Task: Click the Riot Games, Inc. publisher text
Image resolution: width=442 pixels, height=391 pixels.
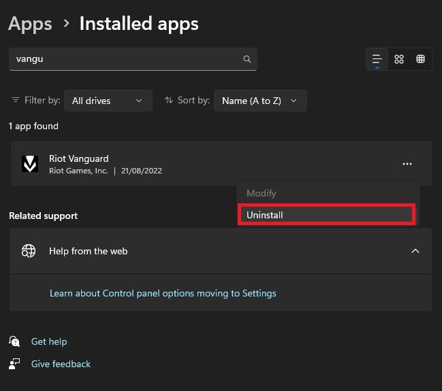Action: pos(78,171)
